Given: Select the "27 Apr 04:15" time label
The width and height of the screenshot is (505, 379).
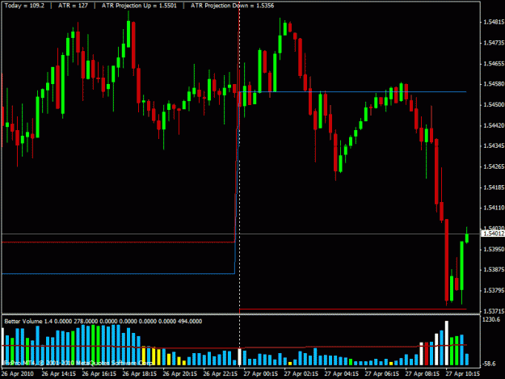Looking at the screenshot, I should [x=342, y=374].
